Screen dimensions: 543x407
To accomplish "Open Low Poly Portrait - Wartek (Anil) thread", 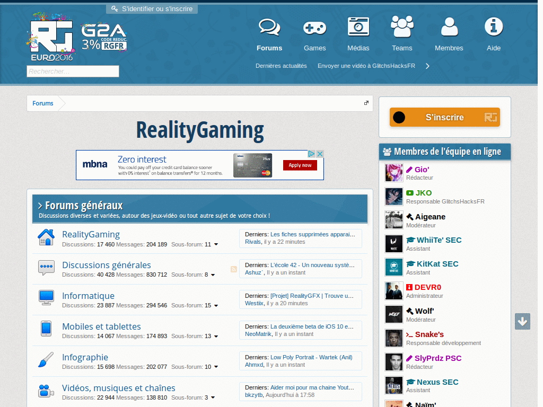I will (x=311, y=357).
